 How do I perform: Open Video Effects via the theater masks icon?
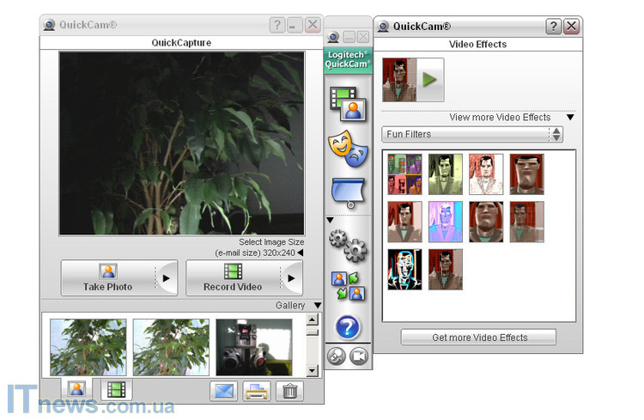348,148
